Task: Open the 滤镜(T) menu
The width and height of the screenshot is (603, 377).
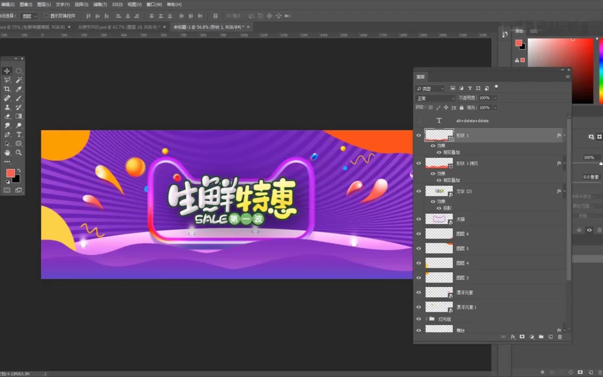Action: click(100, 5)
